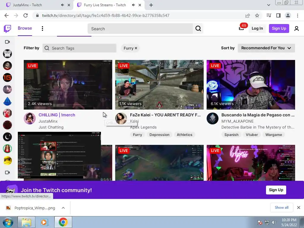Viewport: 304px width, 228px height.
Task: Select the Athletics tag
Action: coord(184,135)
